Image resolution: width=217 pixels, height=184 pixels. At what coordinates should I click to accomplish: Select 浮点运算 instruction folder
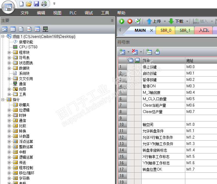coord(26,141)
